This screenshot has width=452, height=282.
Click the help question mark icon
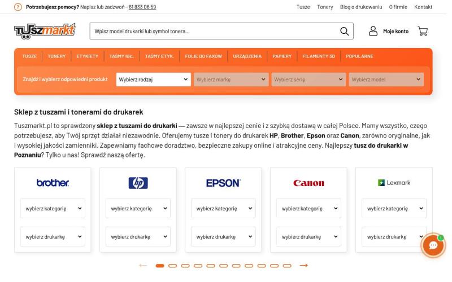click(x=18, y=7)
